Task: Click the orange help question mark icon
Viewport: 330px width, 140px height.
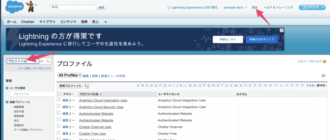Action: [325, 61]
